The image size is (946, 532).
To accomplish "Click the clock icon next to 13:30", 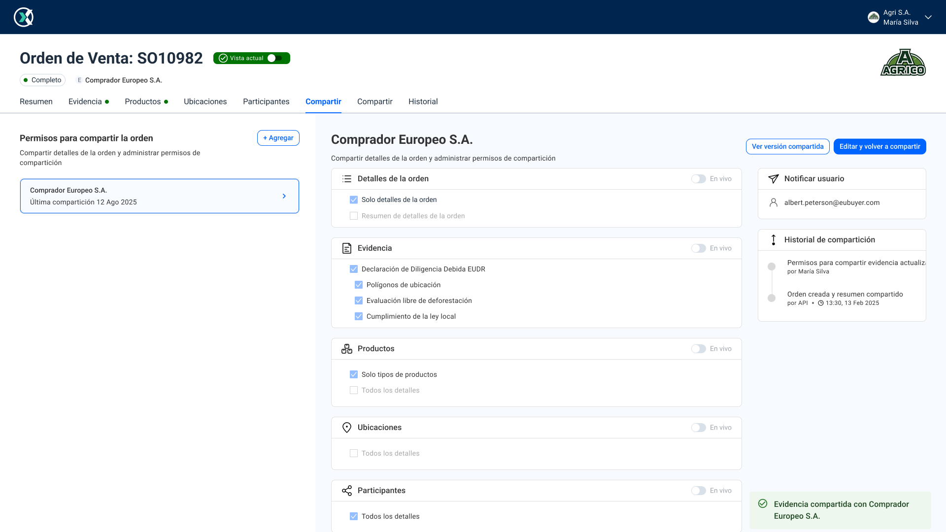I will click(821, 303).
